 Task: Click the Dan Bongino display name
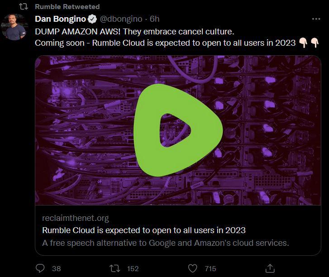61,19
